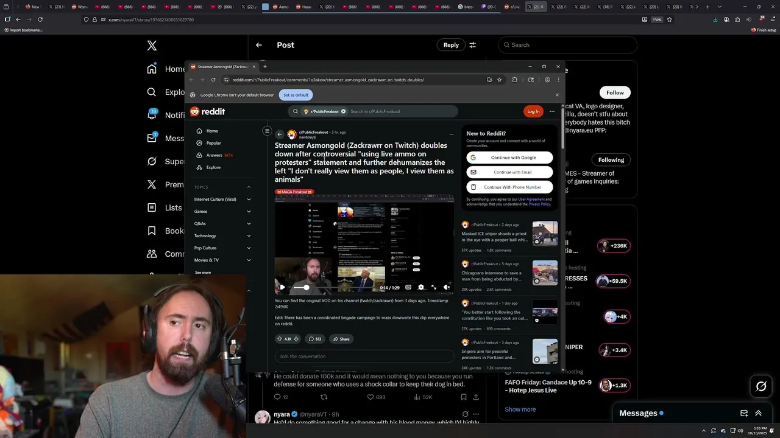780x438 pixels.
Task: Go back using the Post back arrow
Action: (x=259, y=45)
